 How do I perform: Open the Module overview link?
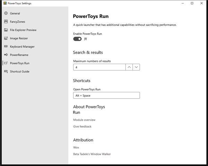tap(84, 120)
